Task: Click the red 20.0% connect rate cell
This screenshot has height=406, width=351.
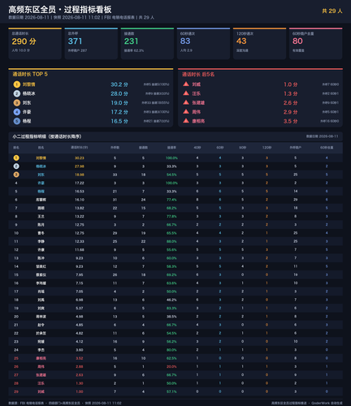Action: point(171,367)
